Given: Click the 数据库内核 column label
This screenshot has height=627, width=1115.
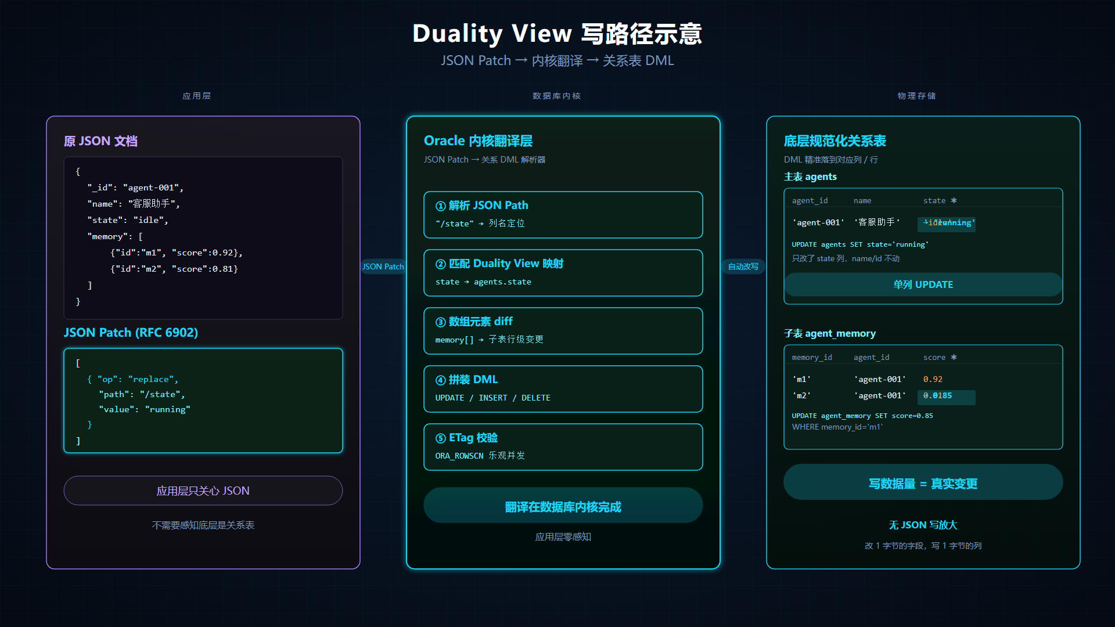Looking at the screenshot, I should (x=557, y=96).
